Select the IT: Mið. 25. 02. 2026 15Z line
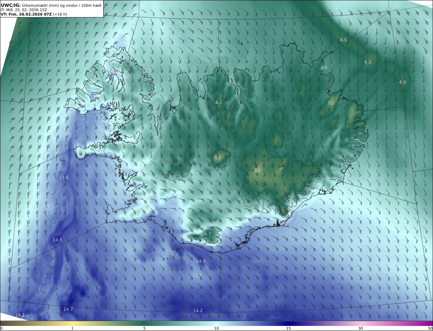Image resolution: width=433 pixels, height=331 pixels. 24,10
